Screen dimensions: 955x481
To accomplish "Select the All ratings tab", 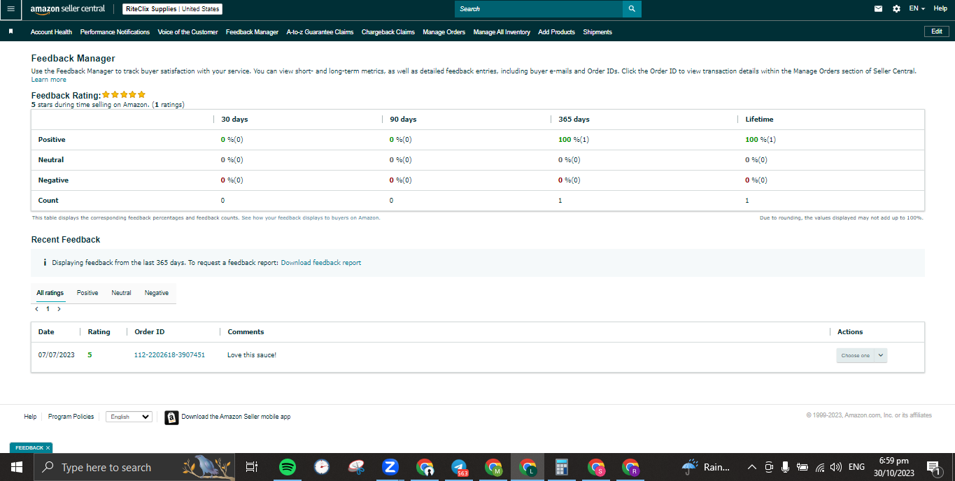I will tap(50, 293).
